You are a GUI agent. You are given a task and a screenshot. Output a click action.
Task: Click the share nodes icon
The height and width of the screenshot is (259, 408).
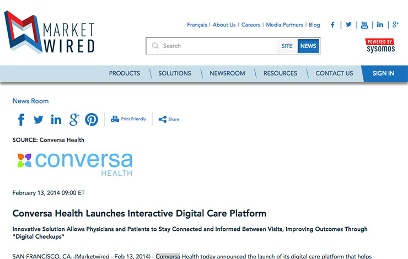[163, 120]
